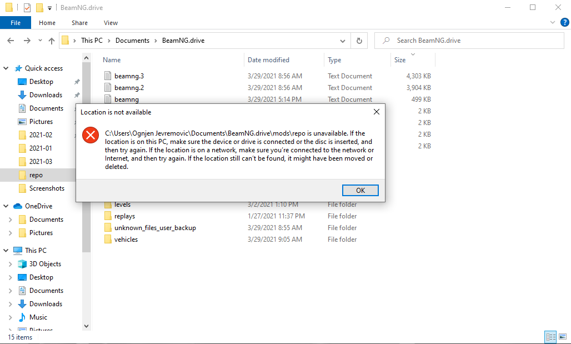Viewport: 571px width, 344px height.
Task: Switch to details view in status bar
Action: (x=550, y=337)
